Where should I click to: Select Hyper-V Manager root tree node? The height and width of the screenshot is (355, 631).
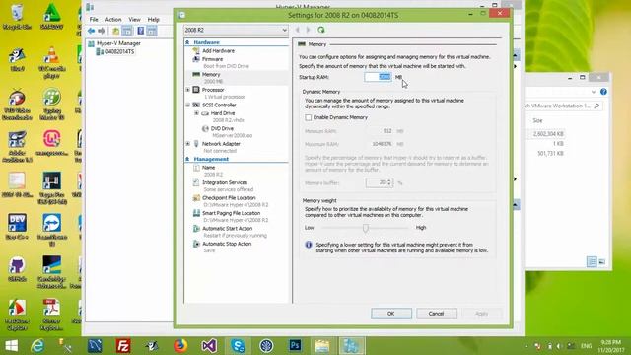tap(118, 43)
